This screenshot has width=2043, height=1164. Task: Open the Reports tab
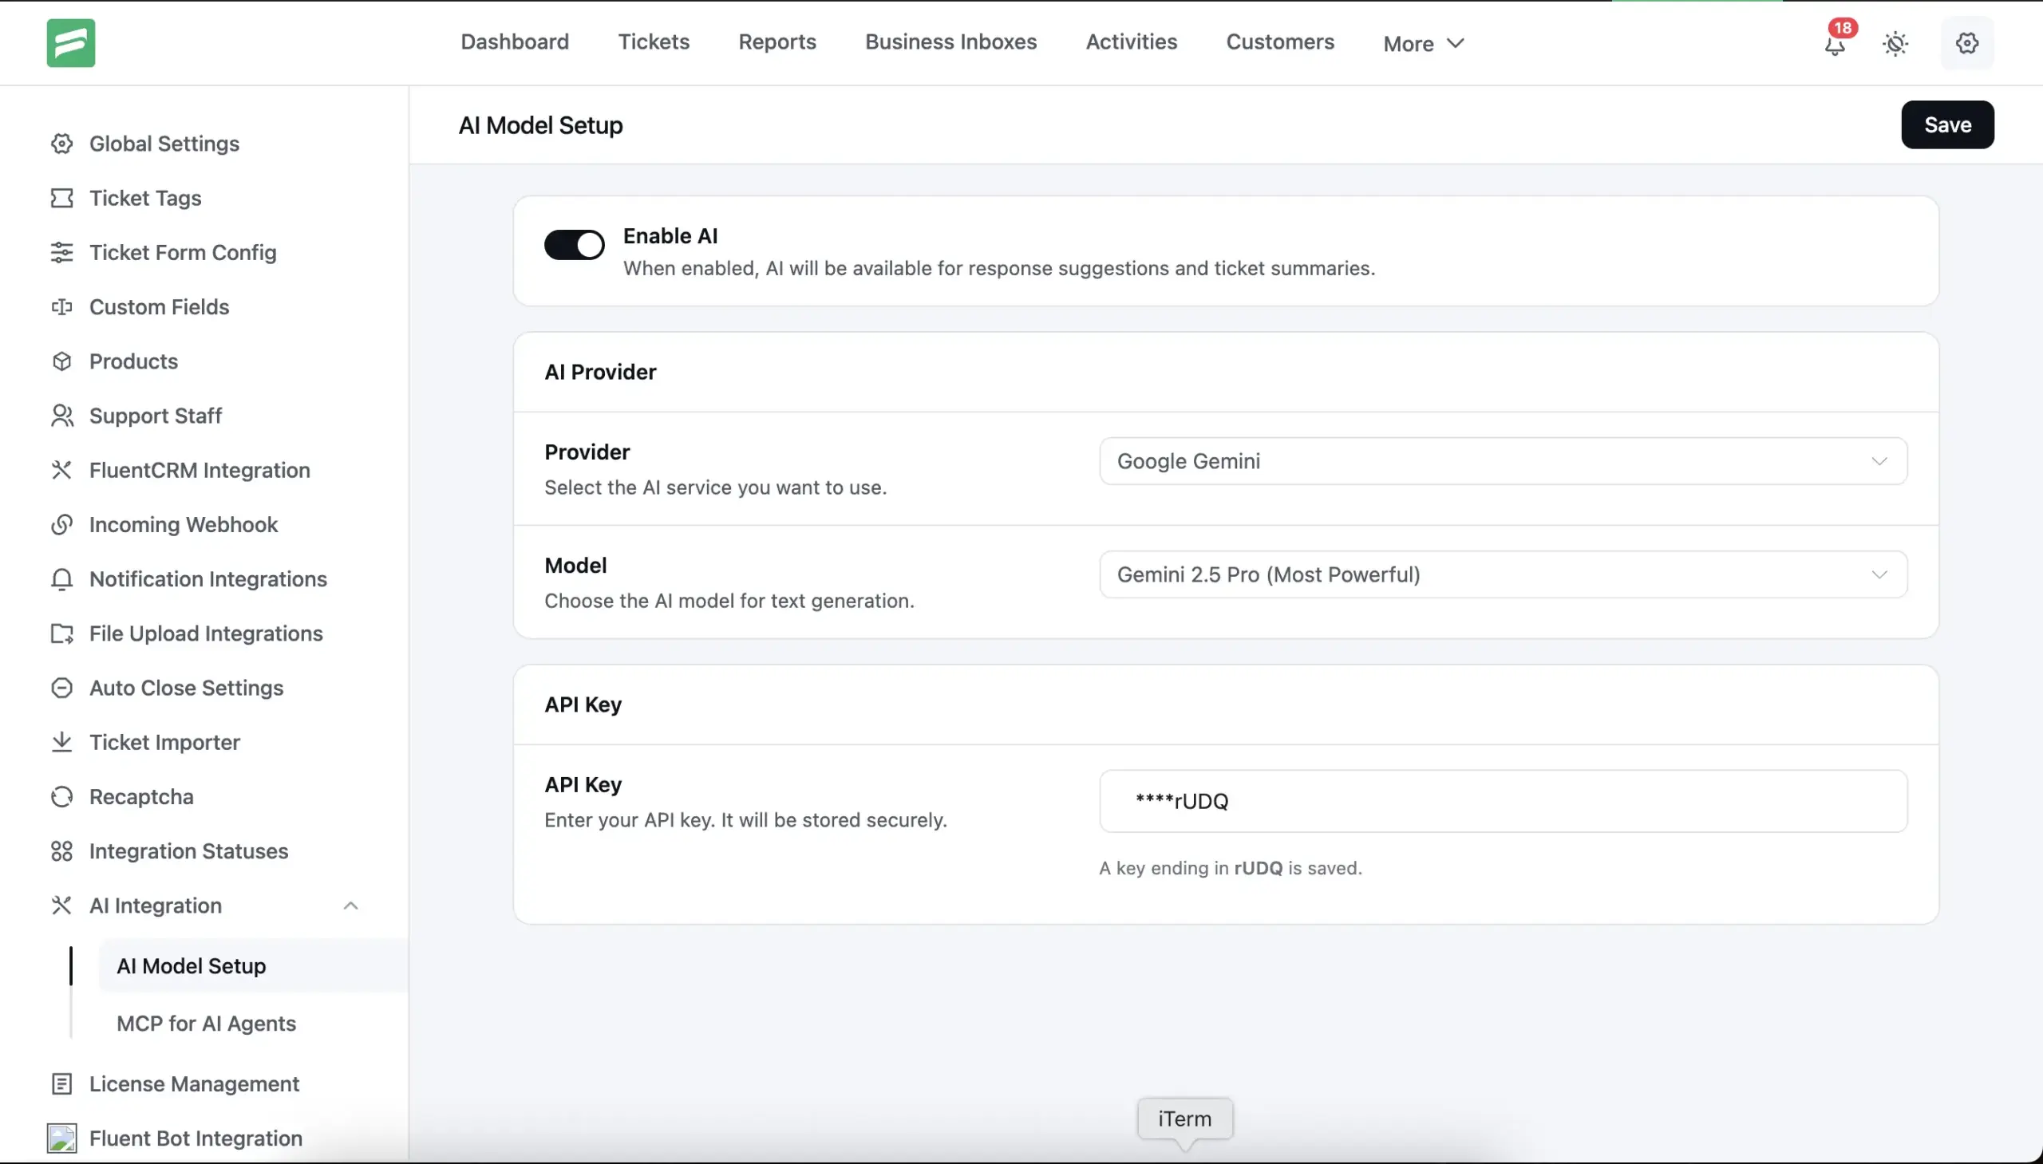(776, 41)
